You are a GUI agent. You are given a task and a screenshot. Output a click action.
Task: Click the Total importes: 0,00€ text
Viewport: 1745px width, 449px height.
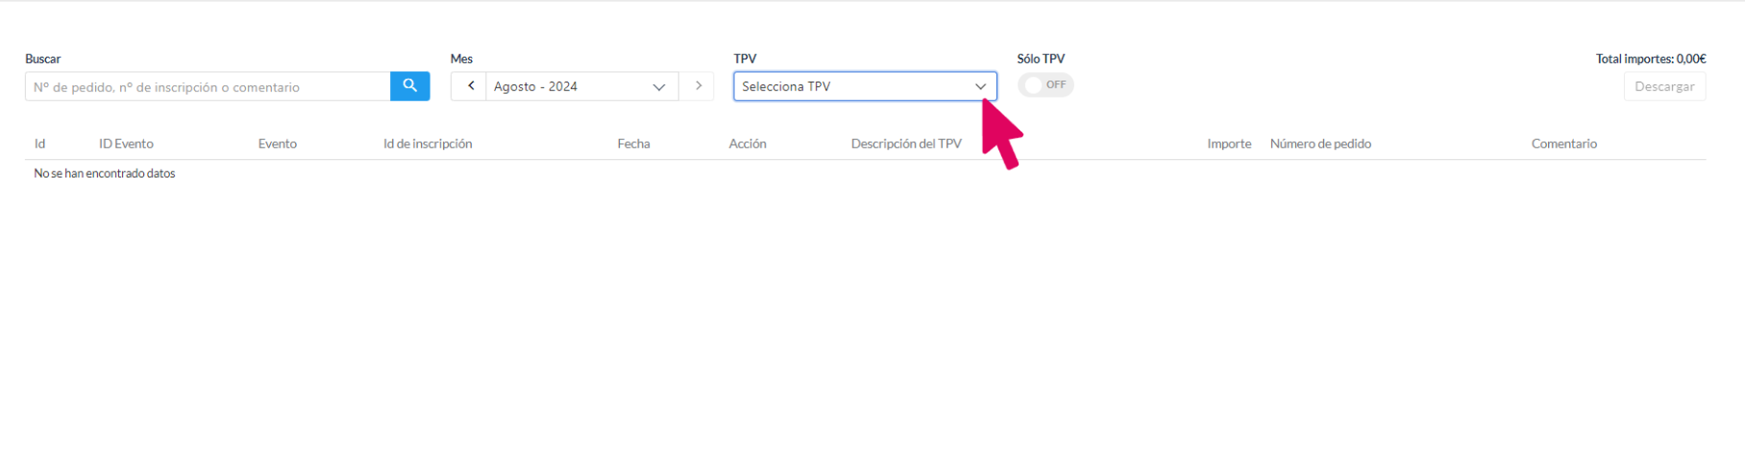[1651, 59]
